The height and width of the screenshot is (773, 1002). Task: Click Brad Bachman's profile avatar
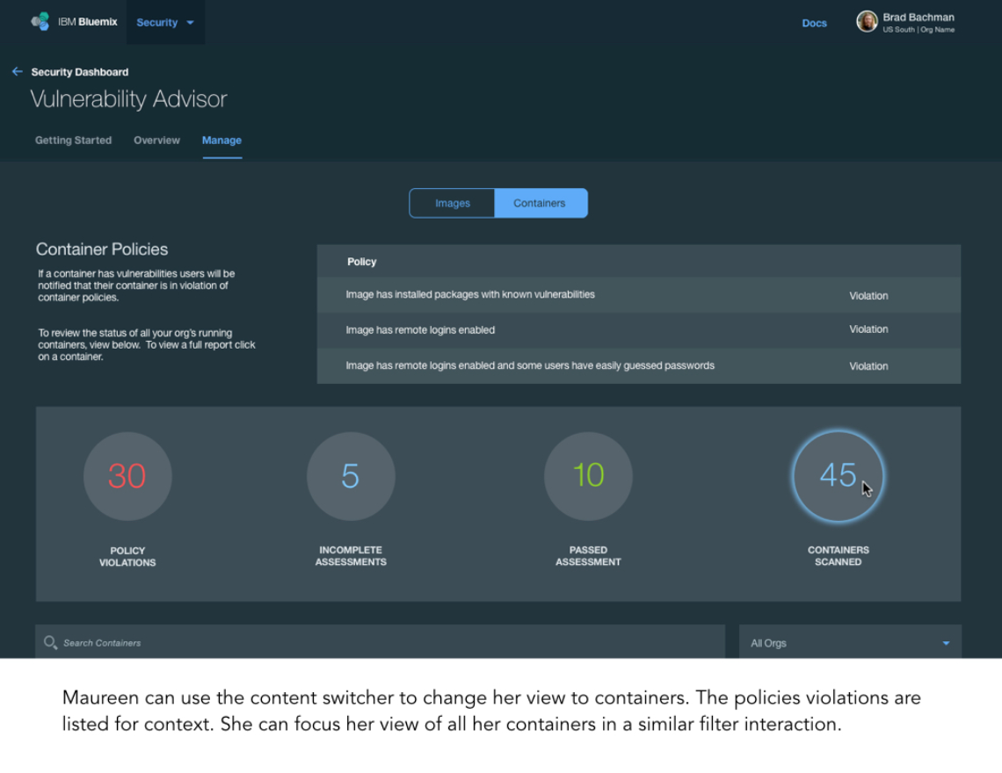[867, 22]
